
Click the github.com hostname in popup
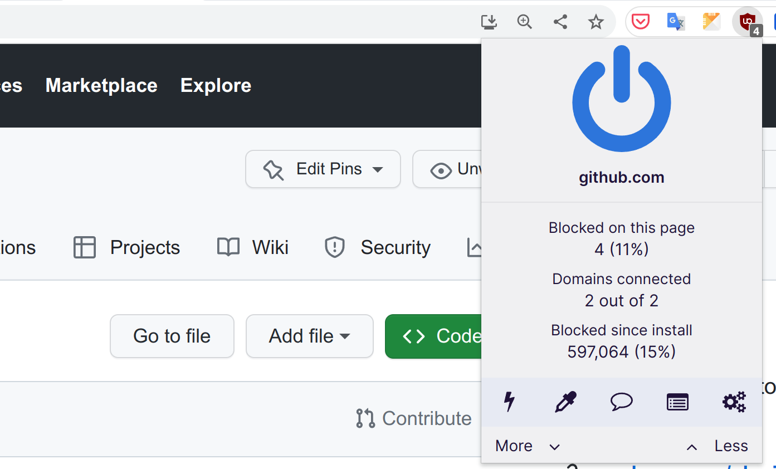click(x=622, y=178)
